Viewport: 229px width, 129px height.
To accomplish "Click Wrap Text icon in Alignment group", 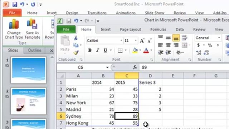I will pos(185,38).
